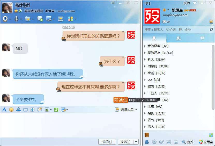
Task: Open dropdown arrow beside the apps grid icon
Action: [75, 19]
